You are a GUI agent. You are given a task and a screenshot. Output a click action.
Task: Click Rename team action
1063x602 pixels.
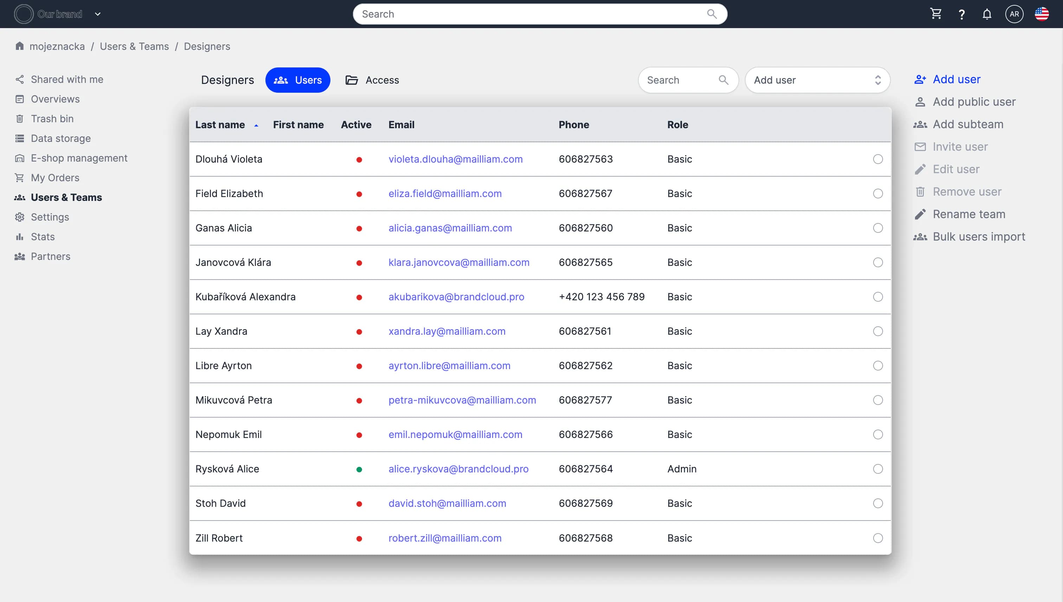pyautogui.click(x=968, y=214)
